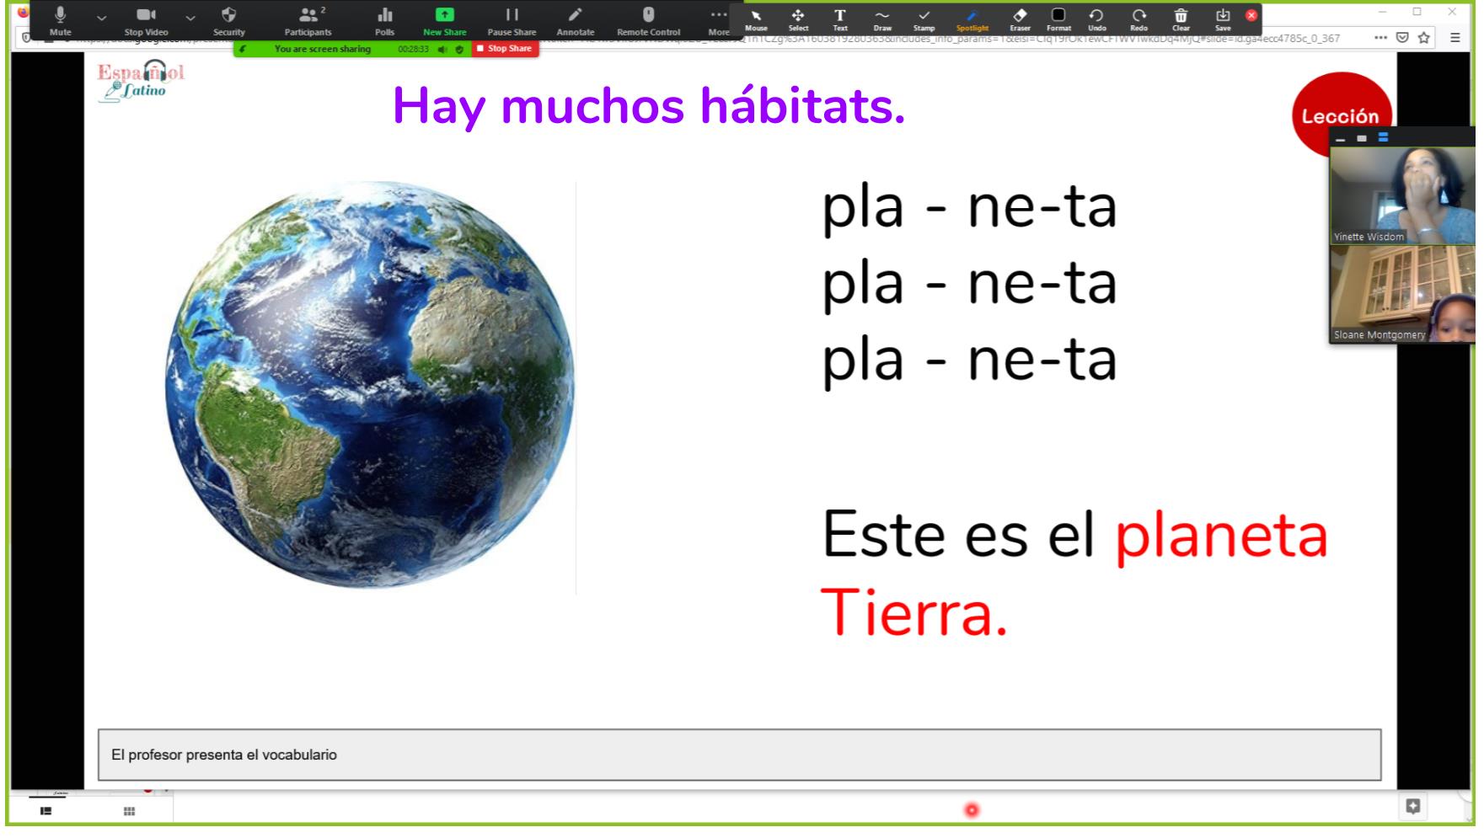
Task: Open the Format color swatch
Action: [1058, 19]
